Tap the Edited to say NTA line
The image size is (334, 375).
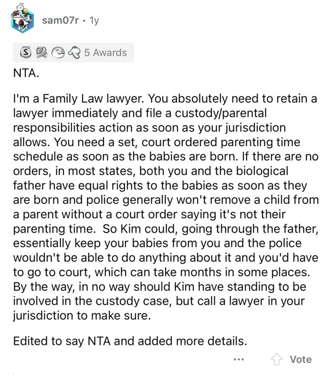130,341
